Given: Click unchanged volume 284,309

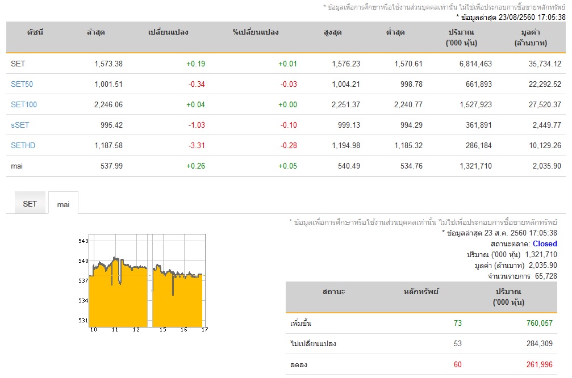Looking at the screenshot, I should pos(540,343).
